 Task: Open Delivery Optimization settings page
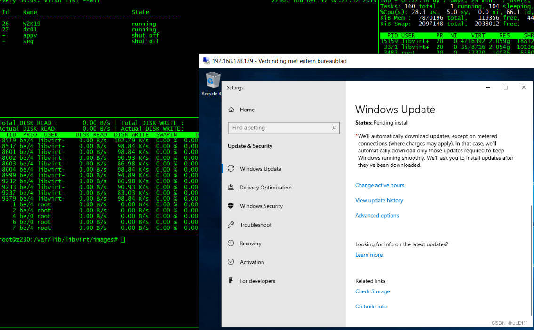point(284,188)
